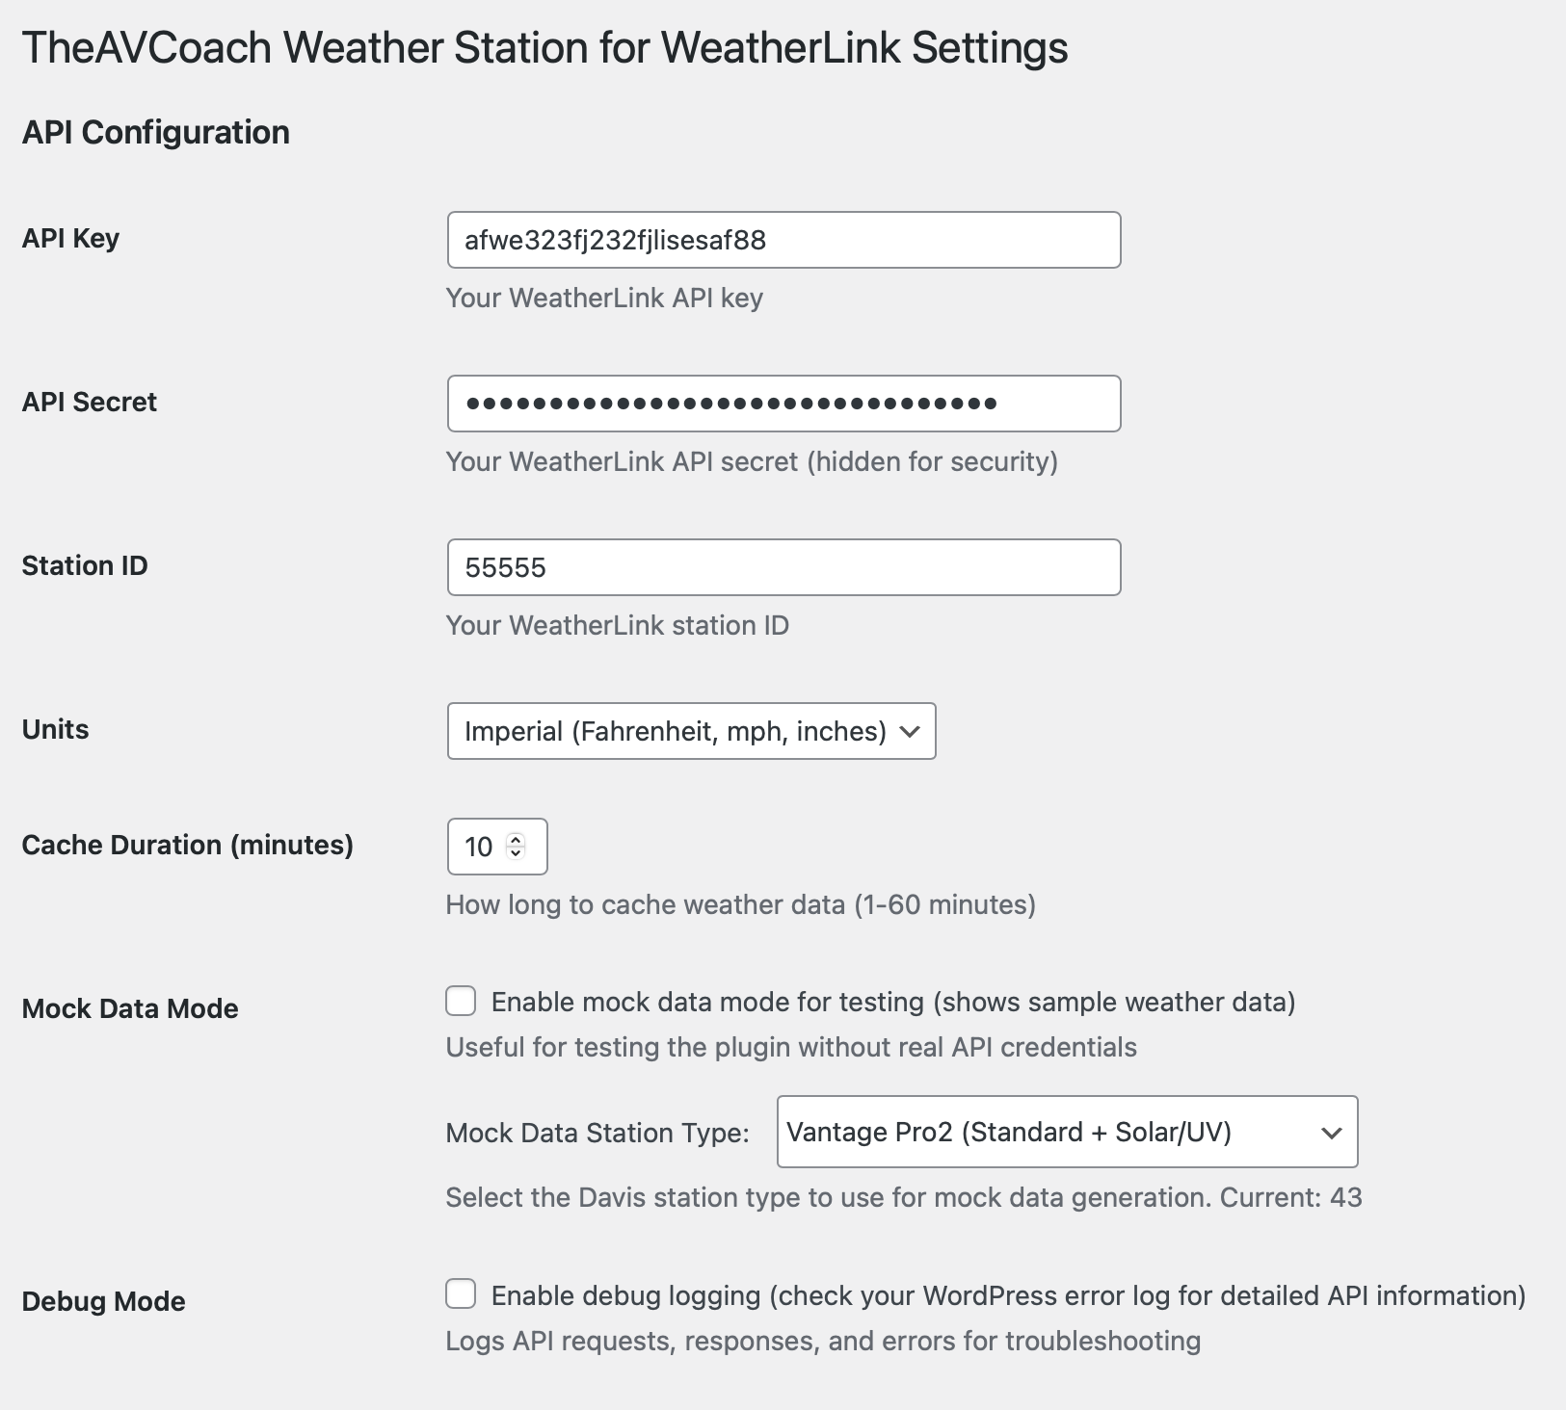Focus the API Secret password field

click(783, 404)
